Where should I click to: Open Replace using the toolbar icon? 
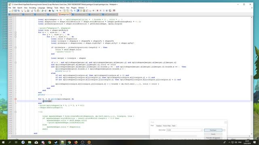[53, 11]
